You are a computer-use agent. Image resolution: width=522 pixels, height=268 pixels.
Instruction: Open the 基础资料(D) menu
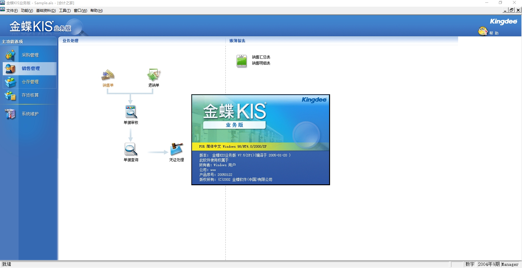46,11
